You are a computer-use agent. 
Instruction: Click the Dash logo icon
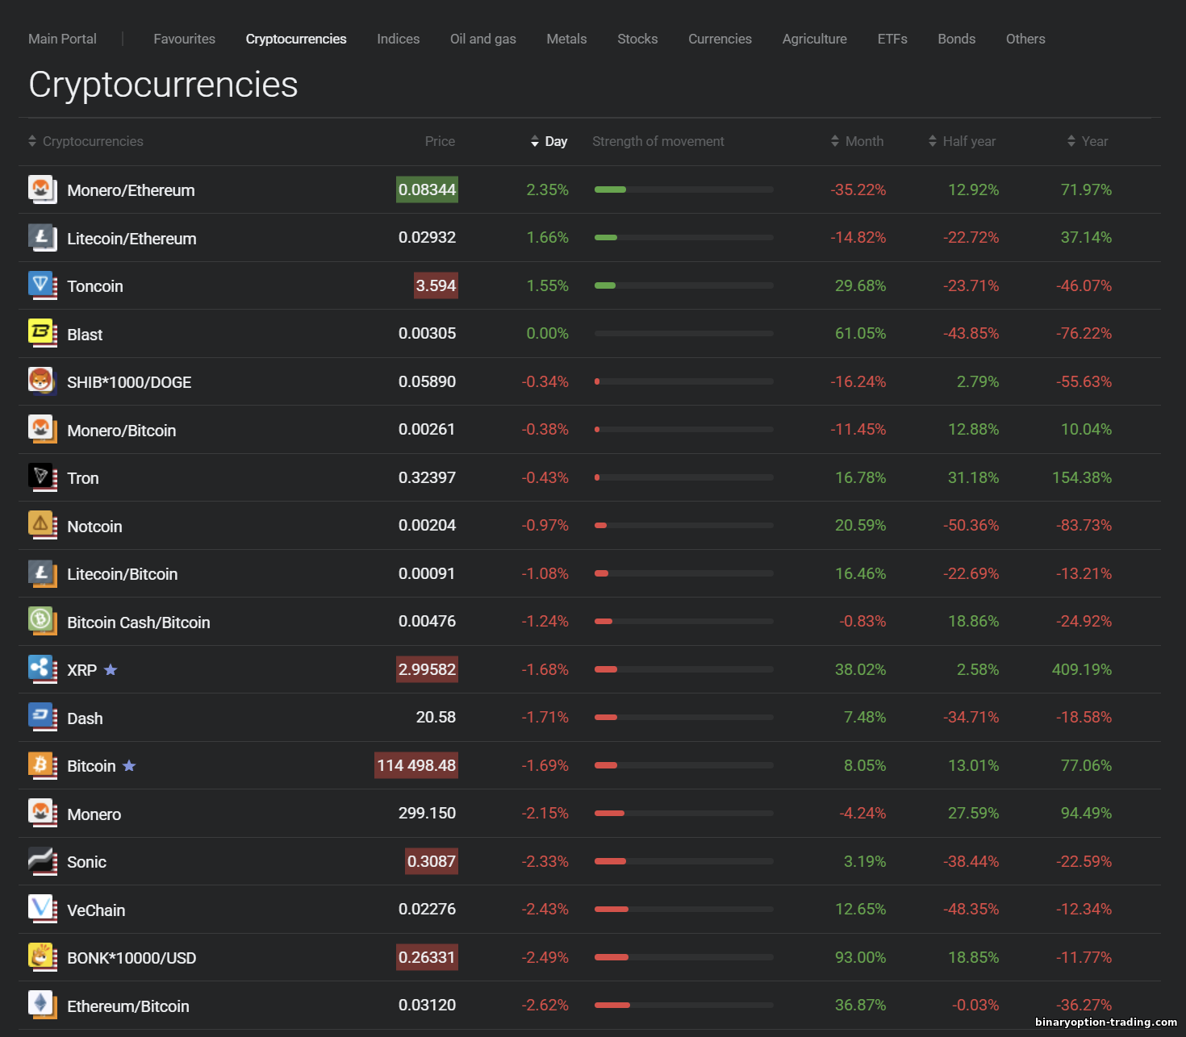point(42,717)
